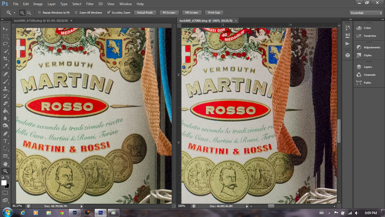This screenshot has width=385, height=217.
Task: Select the Eraser tool
Action: coord(5,103)
